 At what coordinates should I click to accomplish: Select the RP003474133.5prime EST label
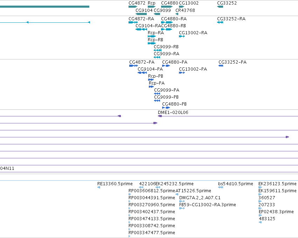[x=152, y=219]
